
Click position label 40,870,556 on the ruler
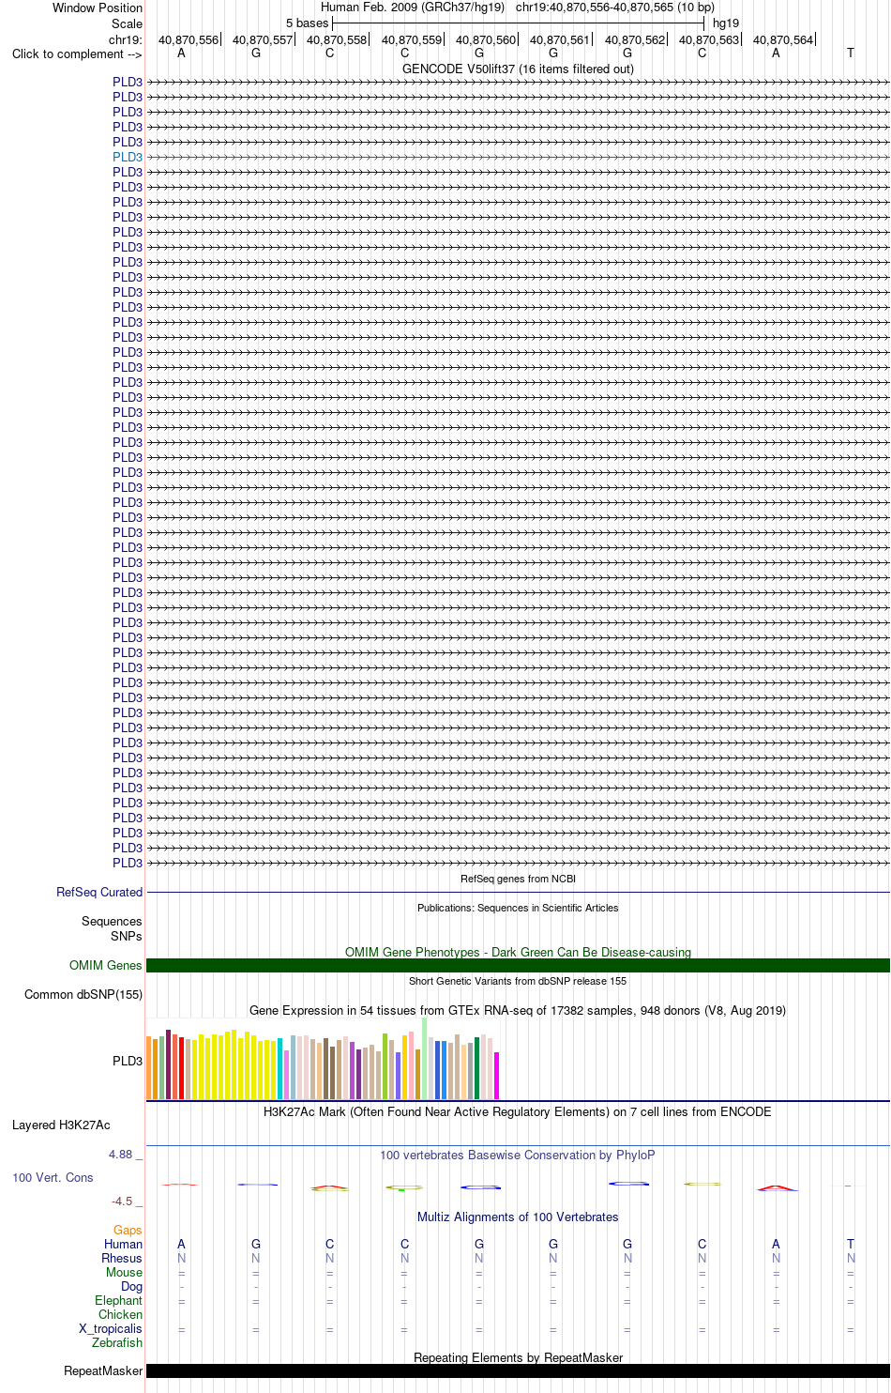coord(188,39)
